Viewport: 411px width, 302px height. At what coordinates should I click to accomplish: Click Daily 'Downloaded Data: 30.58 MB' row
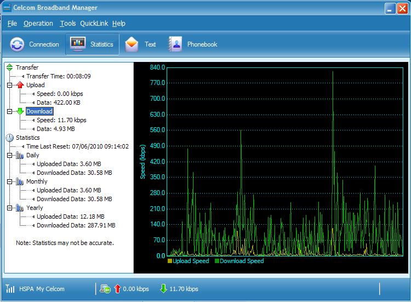click(75, 173)
